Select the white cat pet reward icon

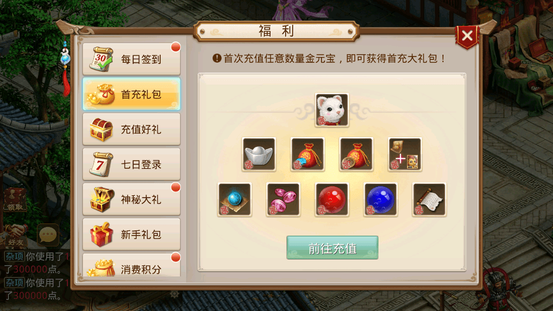click(x=332, y=110)
